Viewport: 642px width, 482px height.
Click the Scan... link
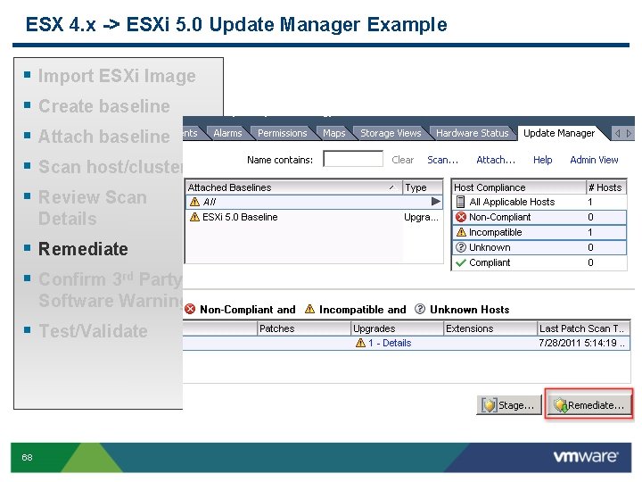(442, 160)
